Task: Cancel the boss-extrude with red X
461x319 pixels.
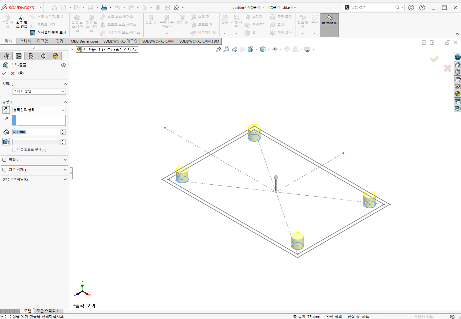Action: [13, 73]
